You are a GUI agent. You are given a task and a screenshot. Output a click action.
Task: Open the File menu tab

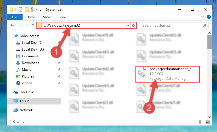(14, 17)
